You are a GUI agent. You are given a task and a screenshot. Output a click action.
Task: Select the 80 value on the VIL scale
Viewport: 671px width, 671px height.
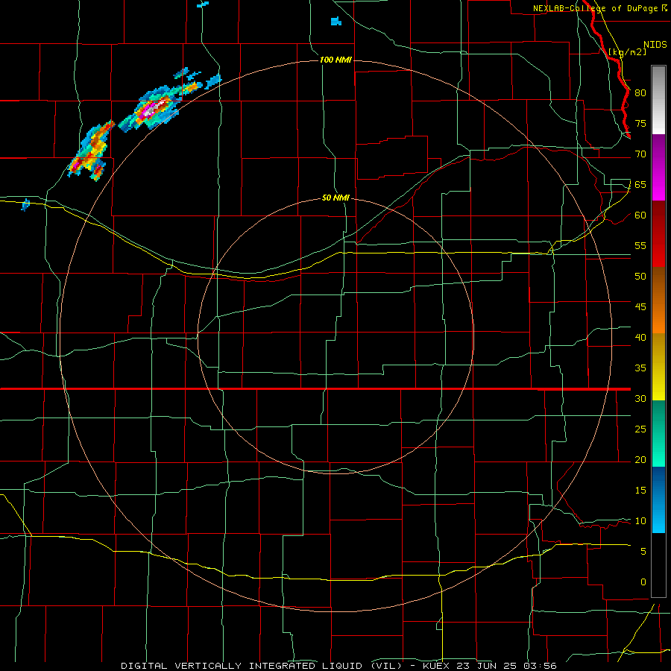[x=640, y=93]
